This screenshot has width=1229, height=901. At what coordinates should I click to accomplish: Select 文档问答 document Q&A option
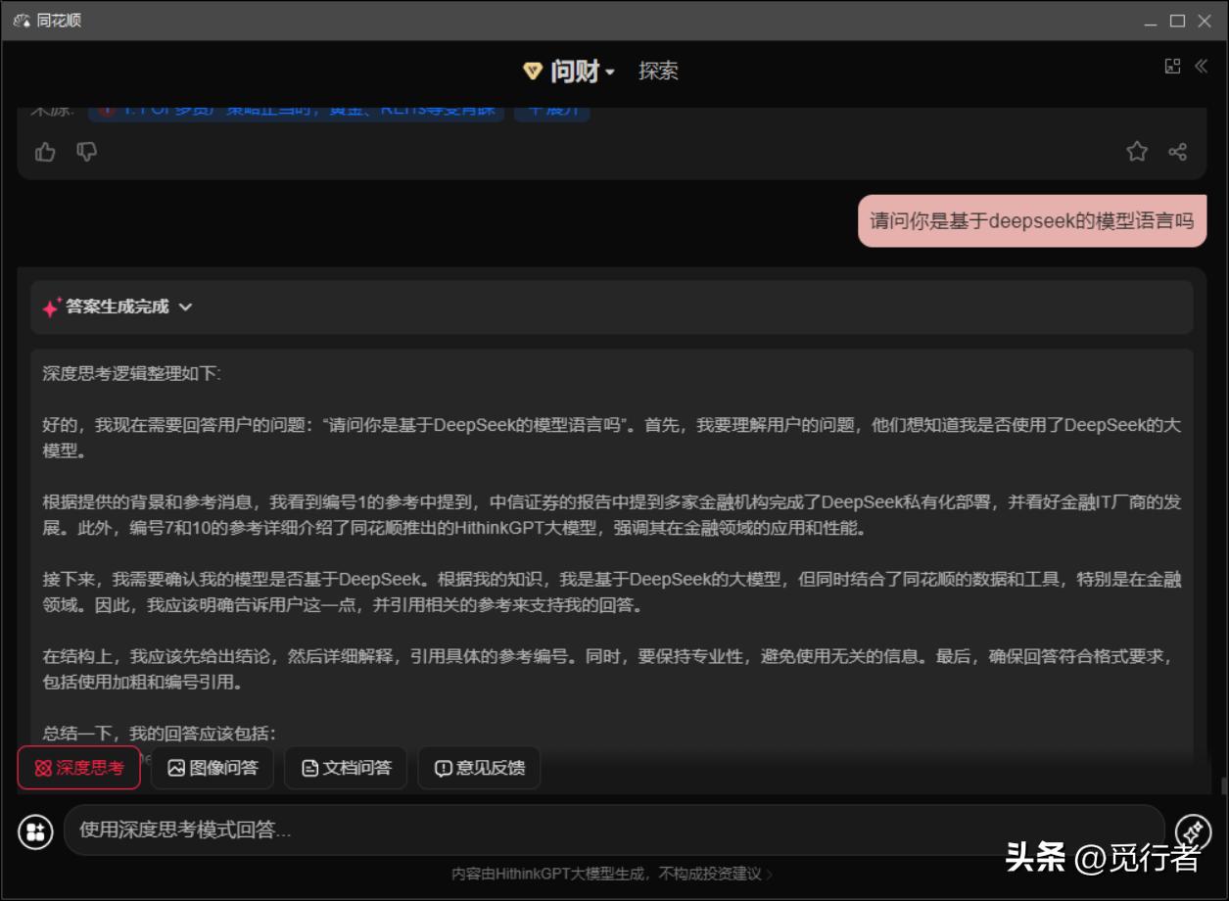[346, 768]
